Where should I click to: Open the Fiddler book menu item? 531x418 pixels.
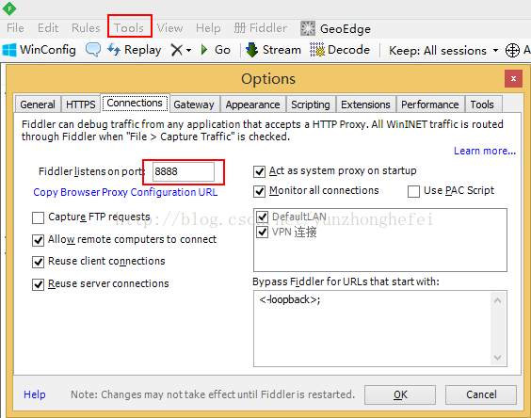coord(261,28)
